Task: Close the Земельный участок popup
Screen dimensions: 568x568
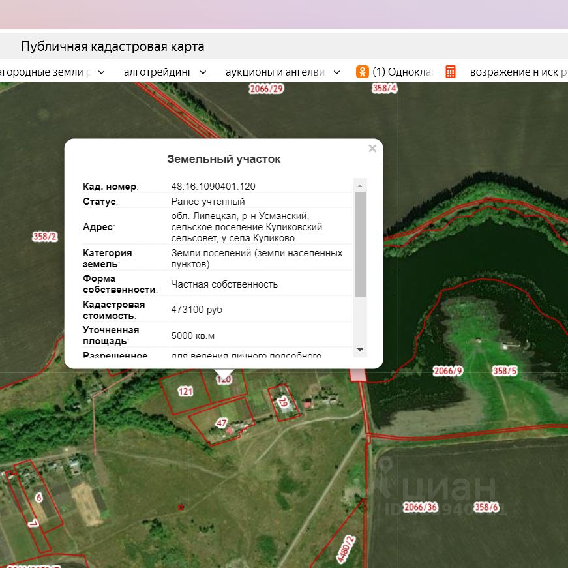Action: pyautogui.click(x=372, y=148)
